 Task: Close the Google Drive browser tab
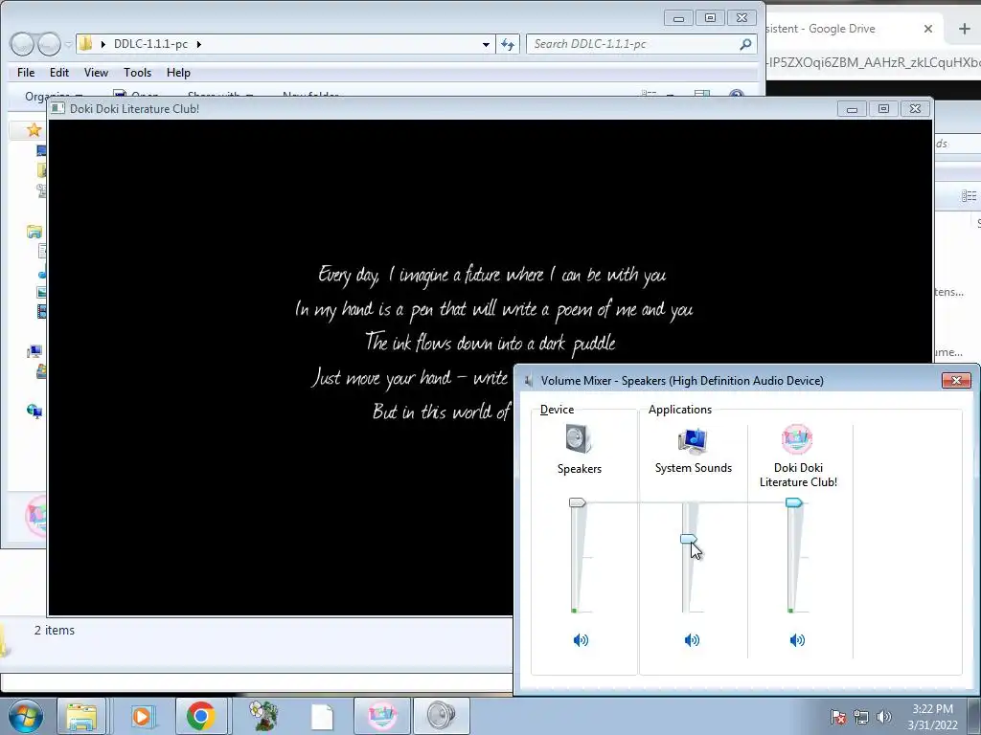point(928,29)
